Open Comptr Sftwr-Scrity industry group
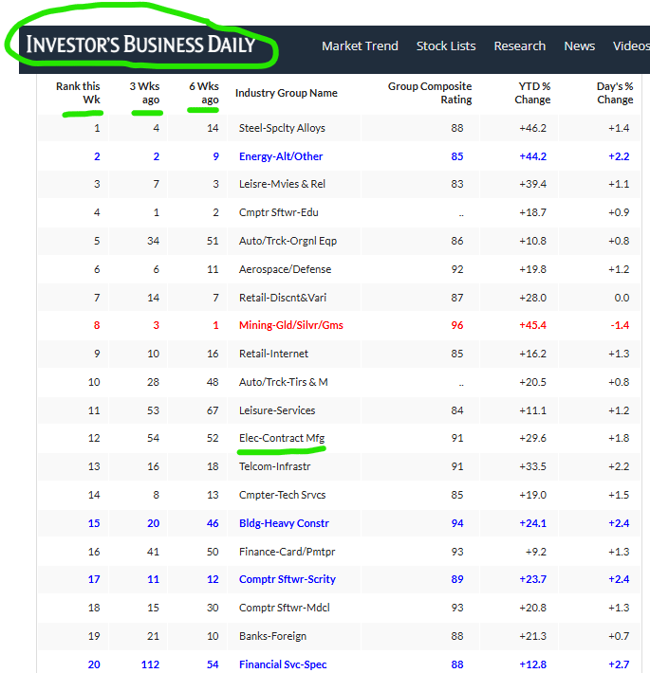The width and height of the screenshot is (650, 673). pos(287,579)
